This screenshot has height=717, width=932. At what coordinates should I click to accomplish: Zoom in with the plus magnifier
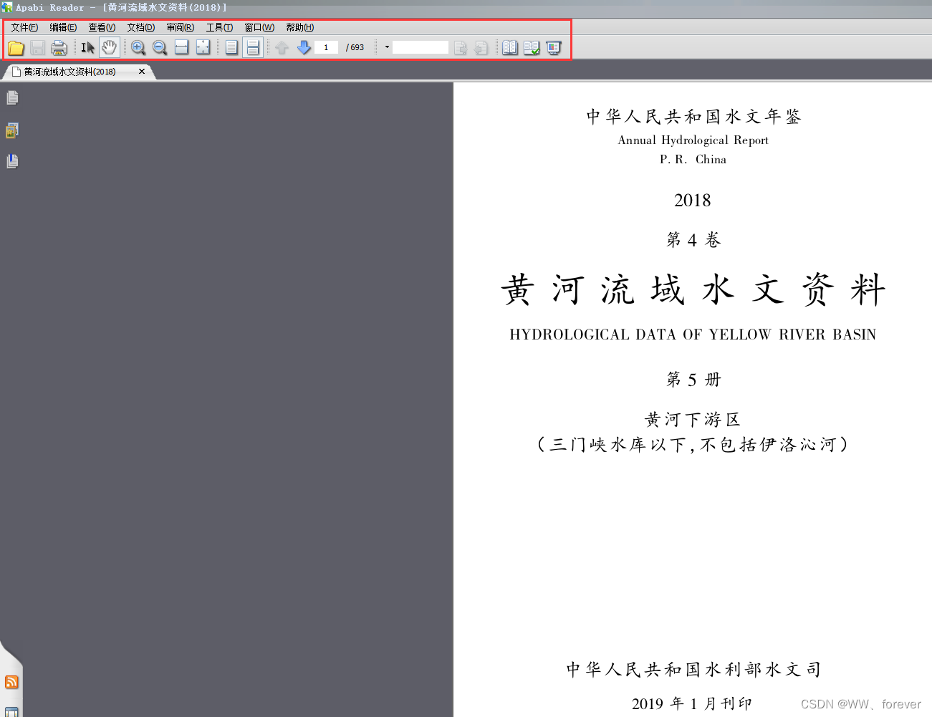(138, 48)
